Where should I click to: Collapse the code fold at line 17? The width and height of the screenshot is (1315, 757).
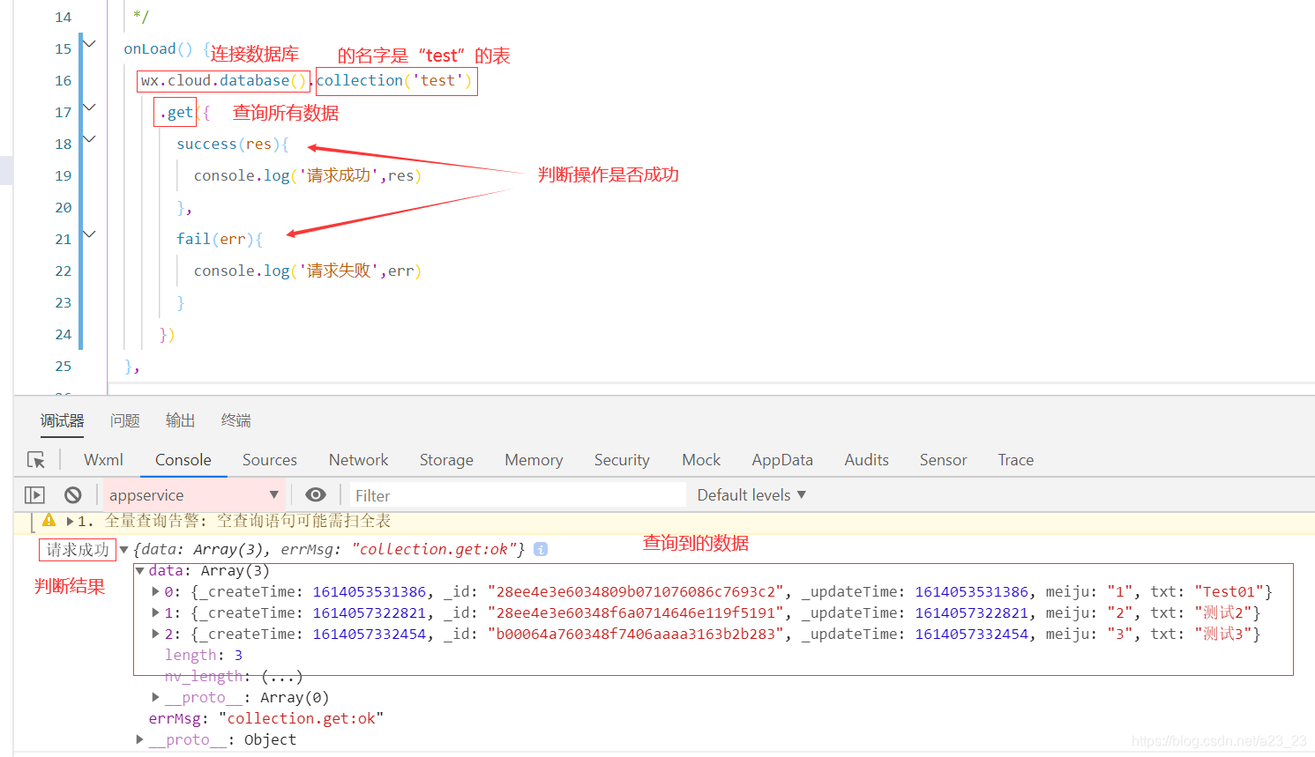click(89, 107)
